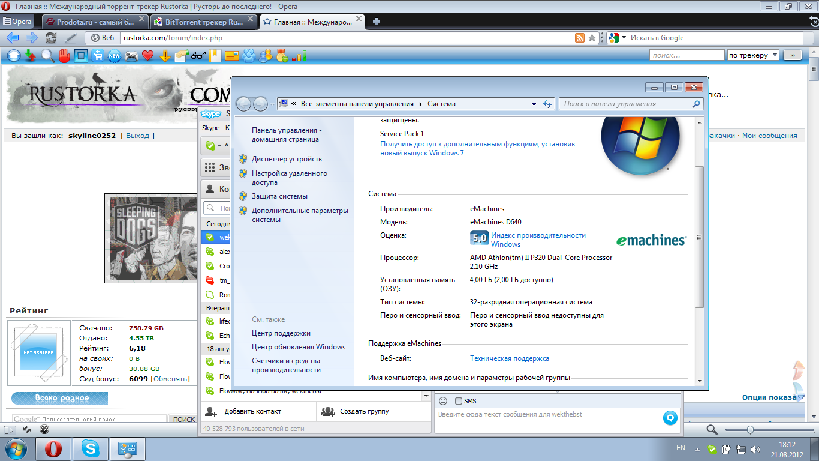Click the green-red bar chart statistics icon
Viewport: 819px width, 461px height.
click(x=299, y=56)
